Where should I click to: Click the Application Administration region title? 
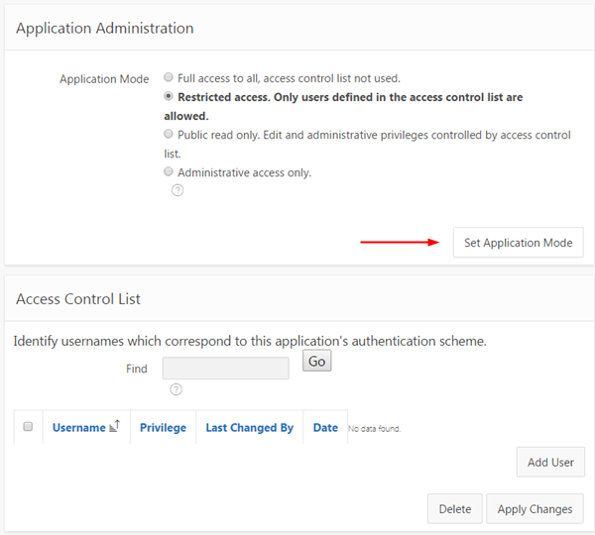point(104,28)
